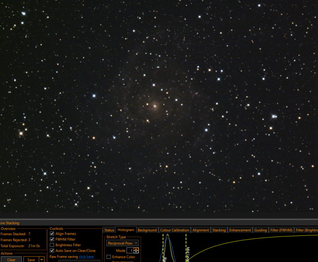Follow the Raw Frame saving click here link
Image resolution: width=318 pixels, height=262 pixels.
click(x=86, y=256)
